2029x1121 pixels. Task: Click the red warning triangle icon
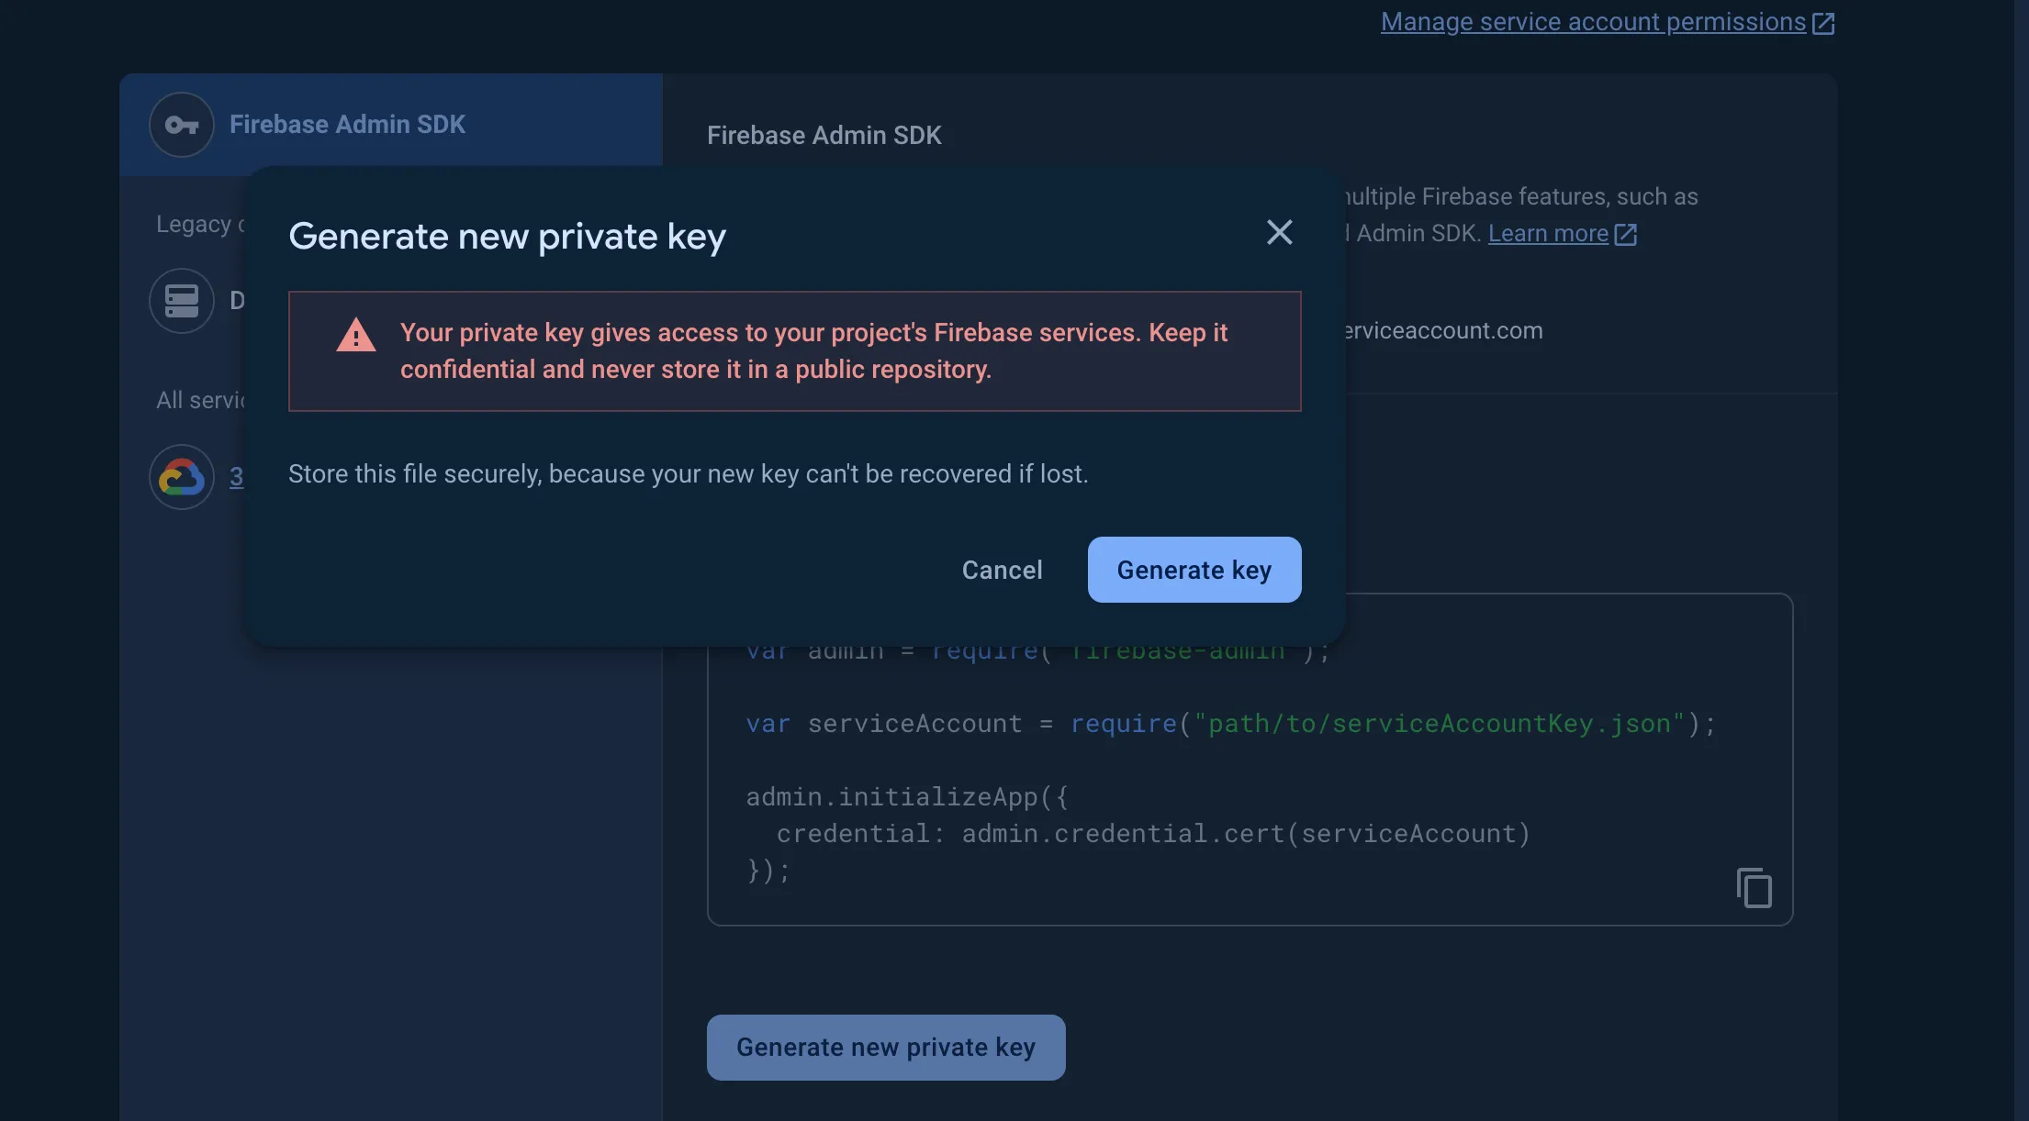pos(356,335)
